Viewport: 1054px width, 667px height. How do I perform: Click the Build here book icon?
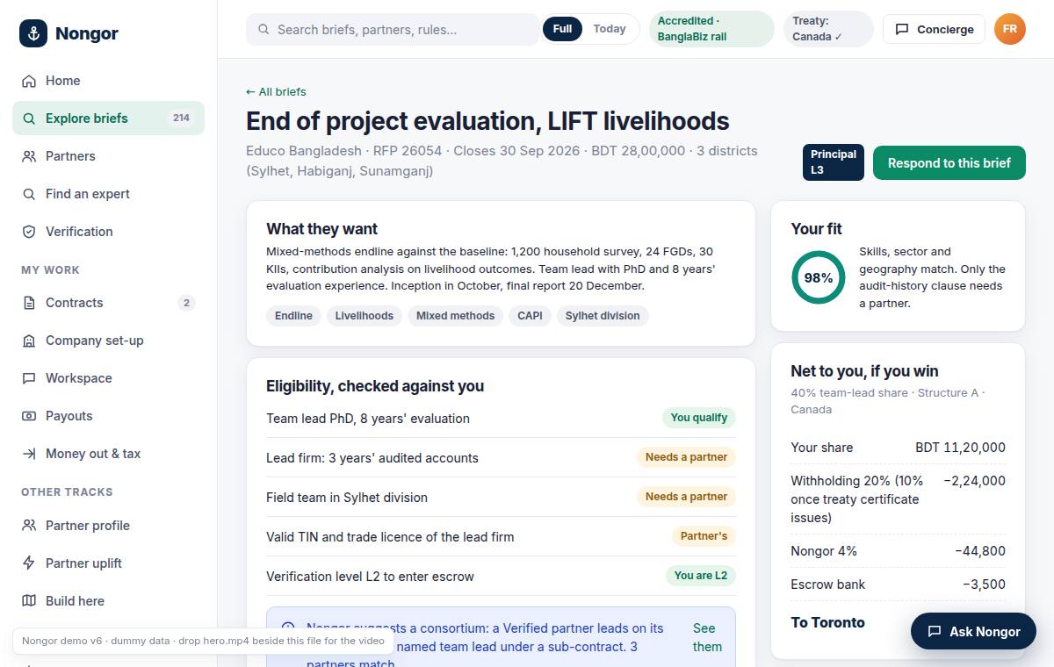click(29, 601)
